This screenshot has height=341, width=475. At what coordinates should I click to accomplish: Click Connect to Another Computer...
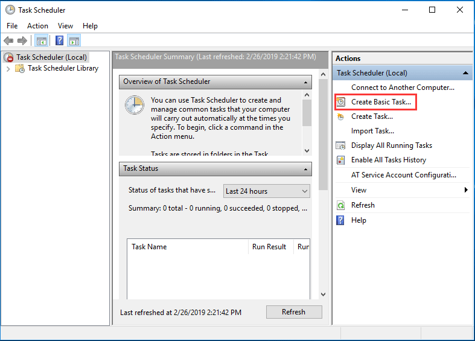403,88
